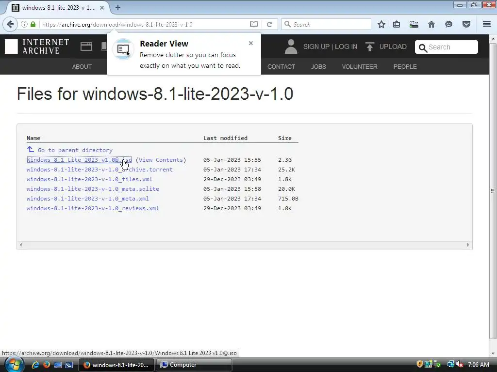The height and width of the screenshot is (372, 497).
Task: Close the windows-8.1-lite browser tab
Action: (x=102, y=8)
